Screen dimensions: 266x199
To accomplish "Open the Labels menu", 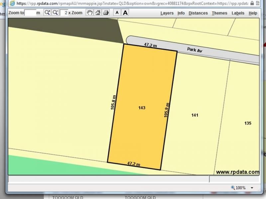I will coord(238,13).
